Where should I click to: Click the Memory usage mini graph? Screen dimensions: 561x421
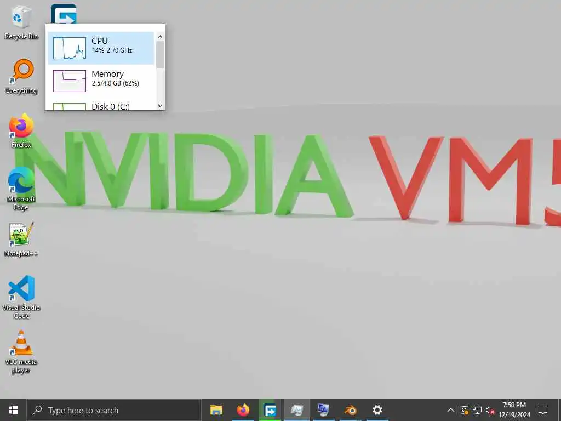[x=70, y=81]
